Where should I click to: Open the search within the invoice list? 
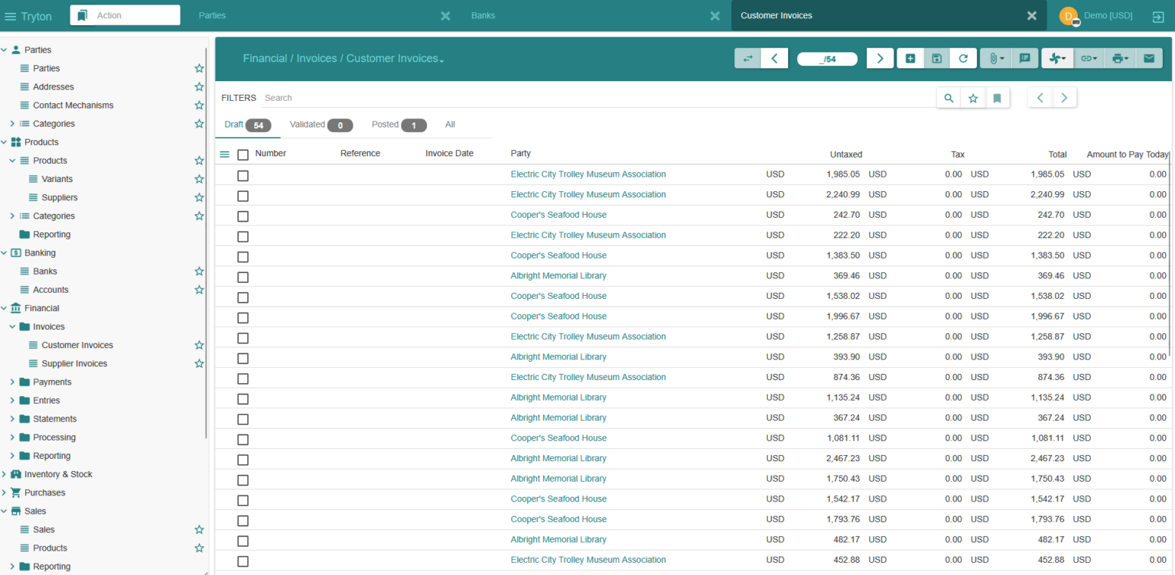[949, 98]
